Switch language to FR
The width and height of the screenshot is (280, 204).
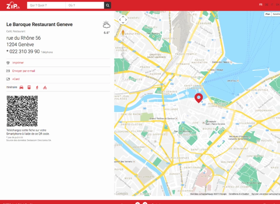(261, 5)
